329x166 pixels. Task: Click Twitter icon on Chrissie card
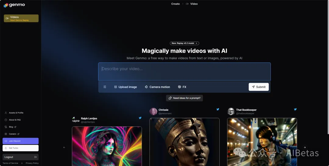click(218, 109)
